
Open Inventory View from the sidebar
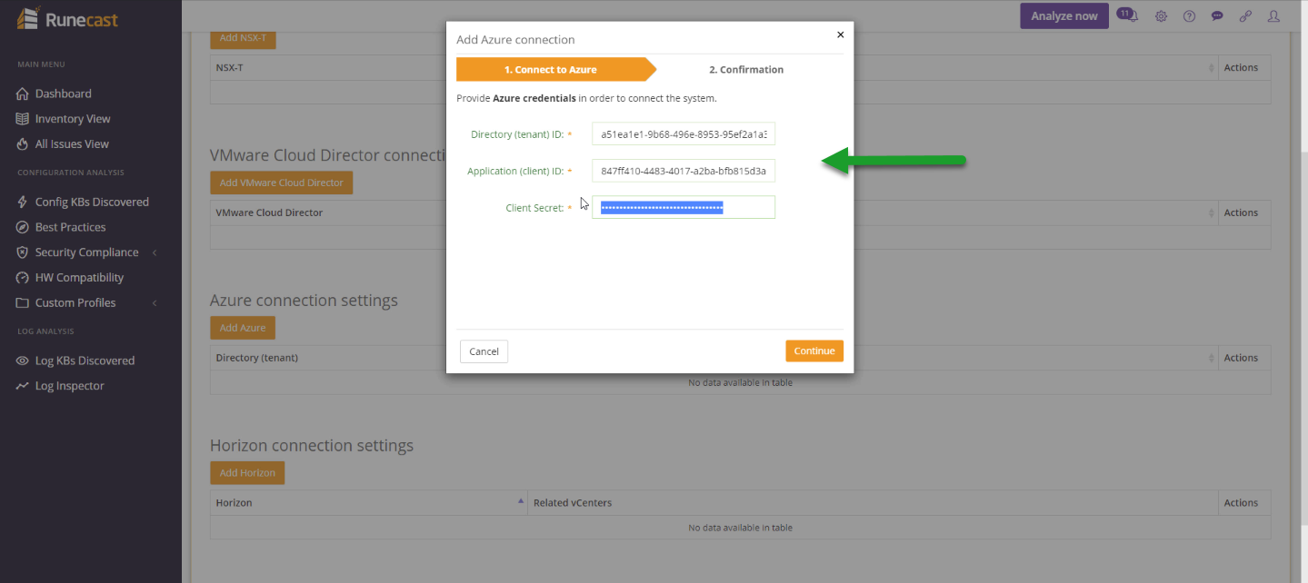[73, 119]
